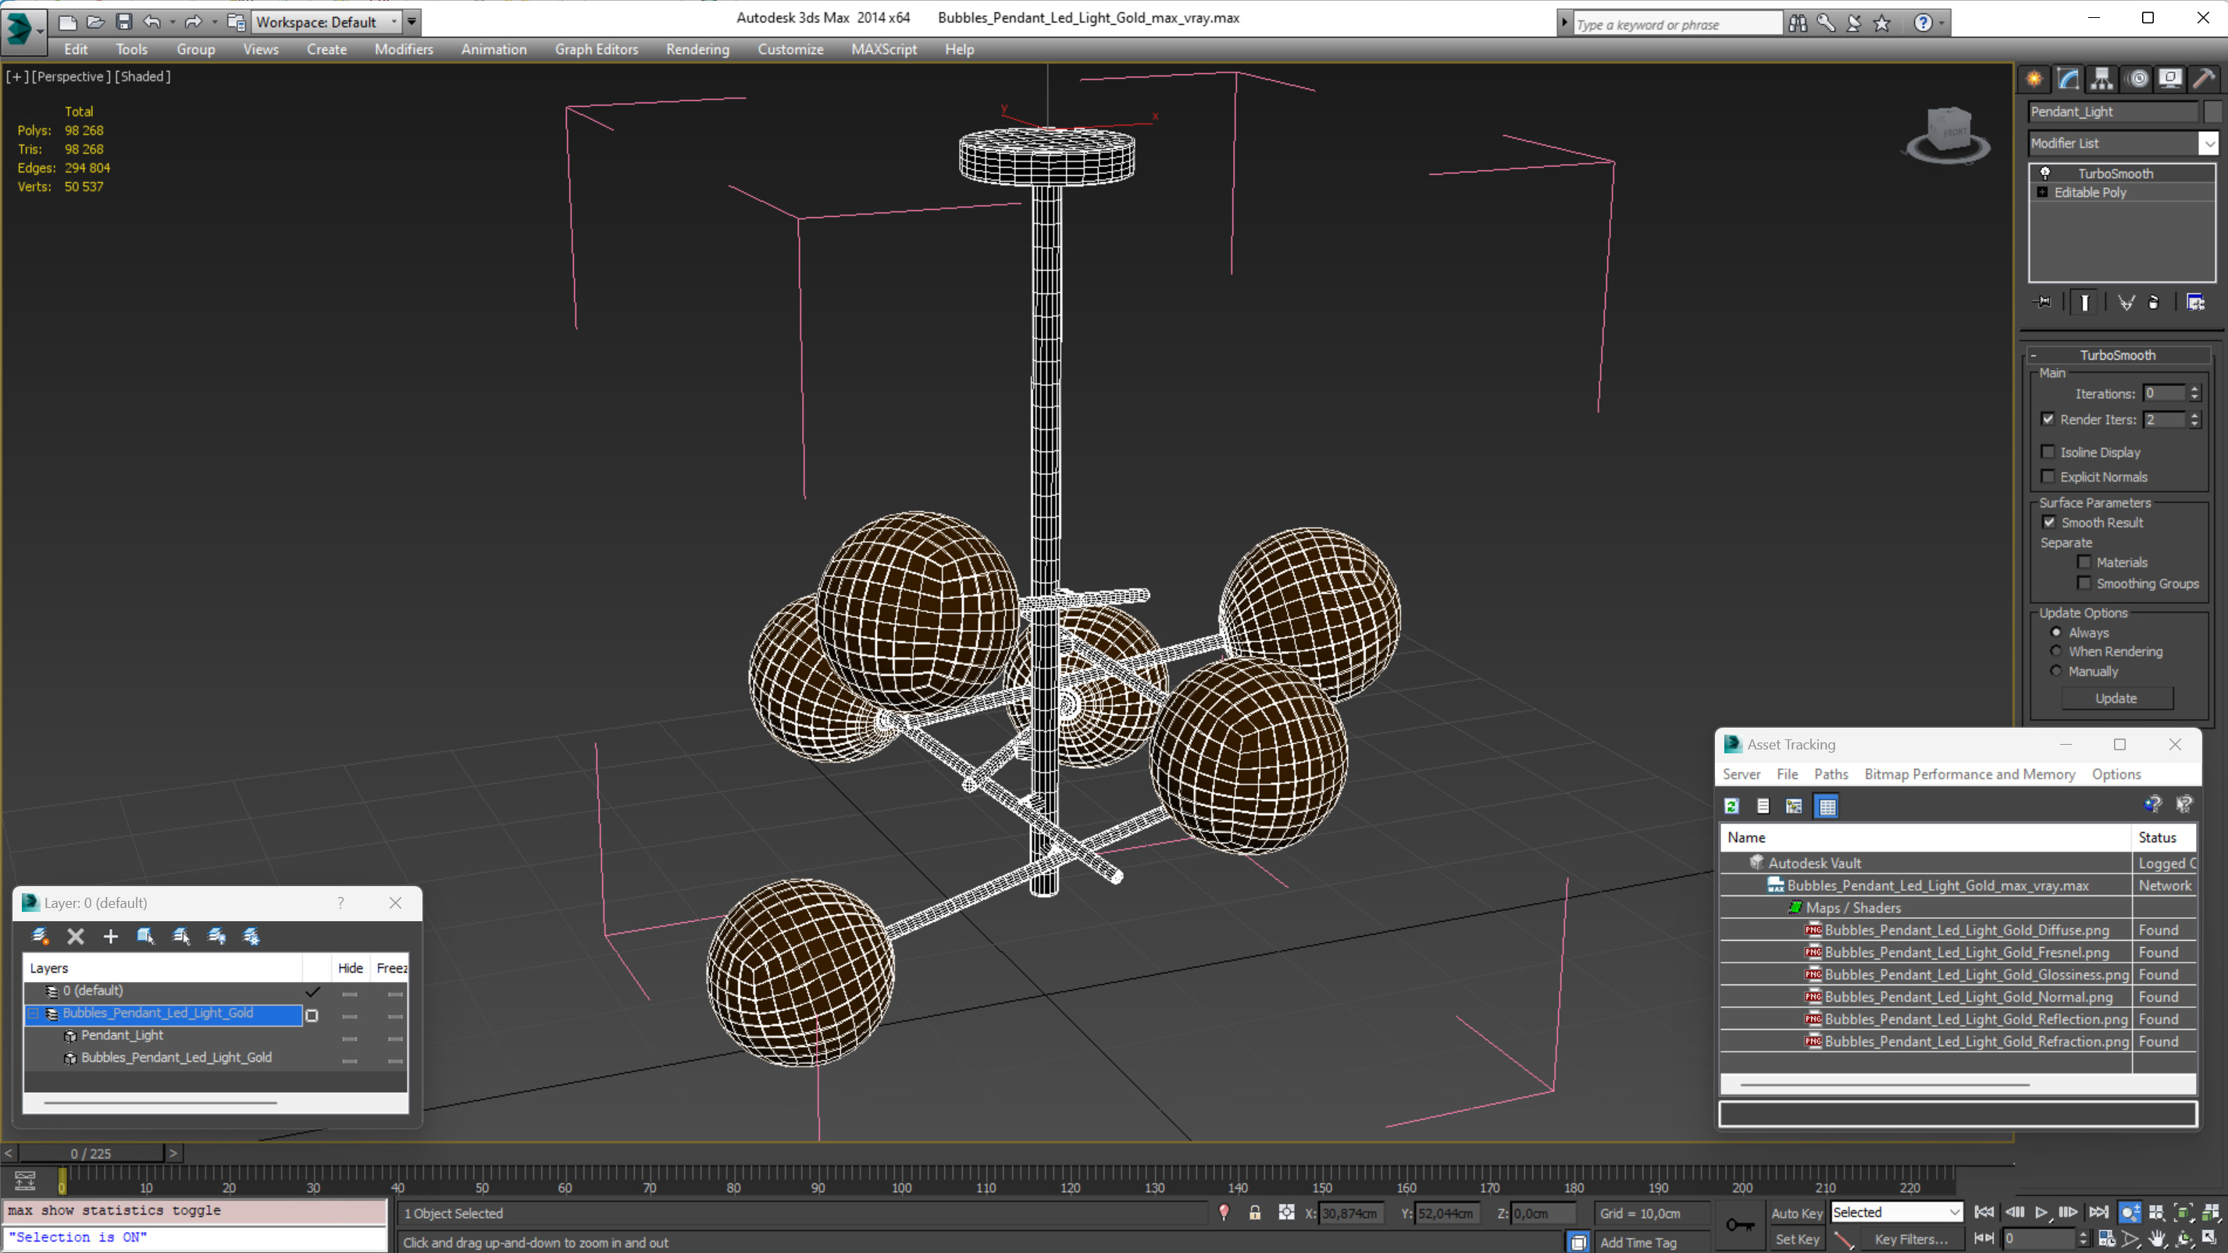Image resolution: width=2228 pixels, height=1253 pixels.
Task: Click Refresh icon in Asset Tracking window
Action: [x=1731, y=806]
